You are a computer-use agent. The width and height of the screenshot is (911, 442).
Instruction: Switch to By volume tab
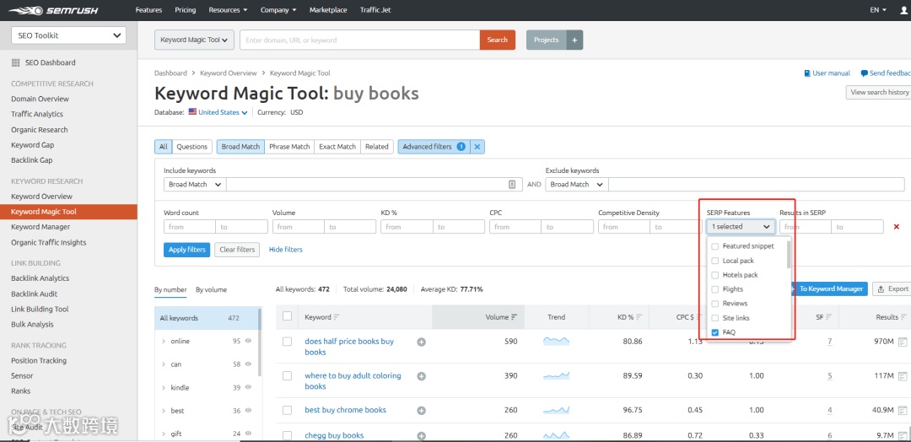(x=211, y=290)
